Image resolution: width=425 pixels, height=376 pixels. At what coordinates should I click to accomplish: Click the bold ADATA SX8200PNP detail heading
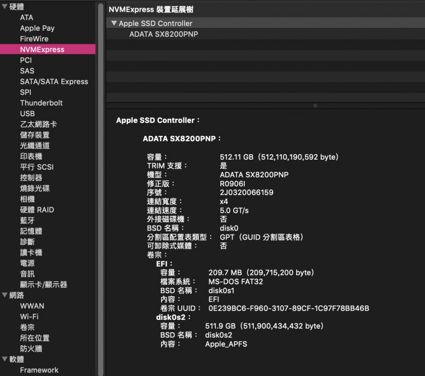coord(182,138)
